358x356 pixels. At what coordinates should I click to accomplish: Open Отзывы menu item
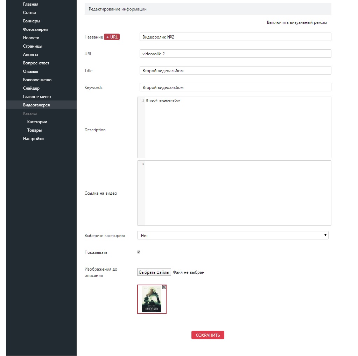tap(30, 71)
